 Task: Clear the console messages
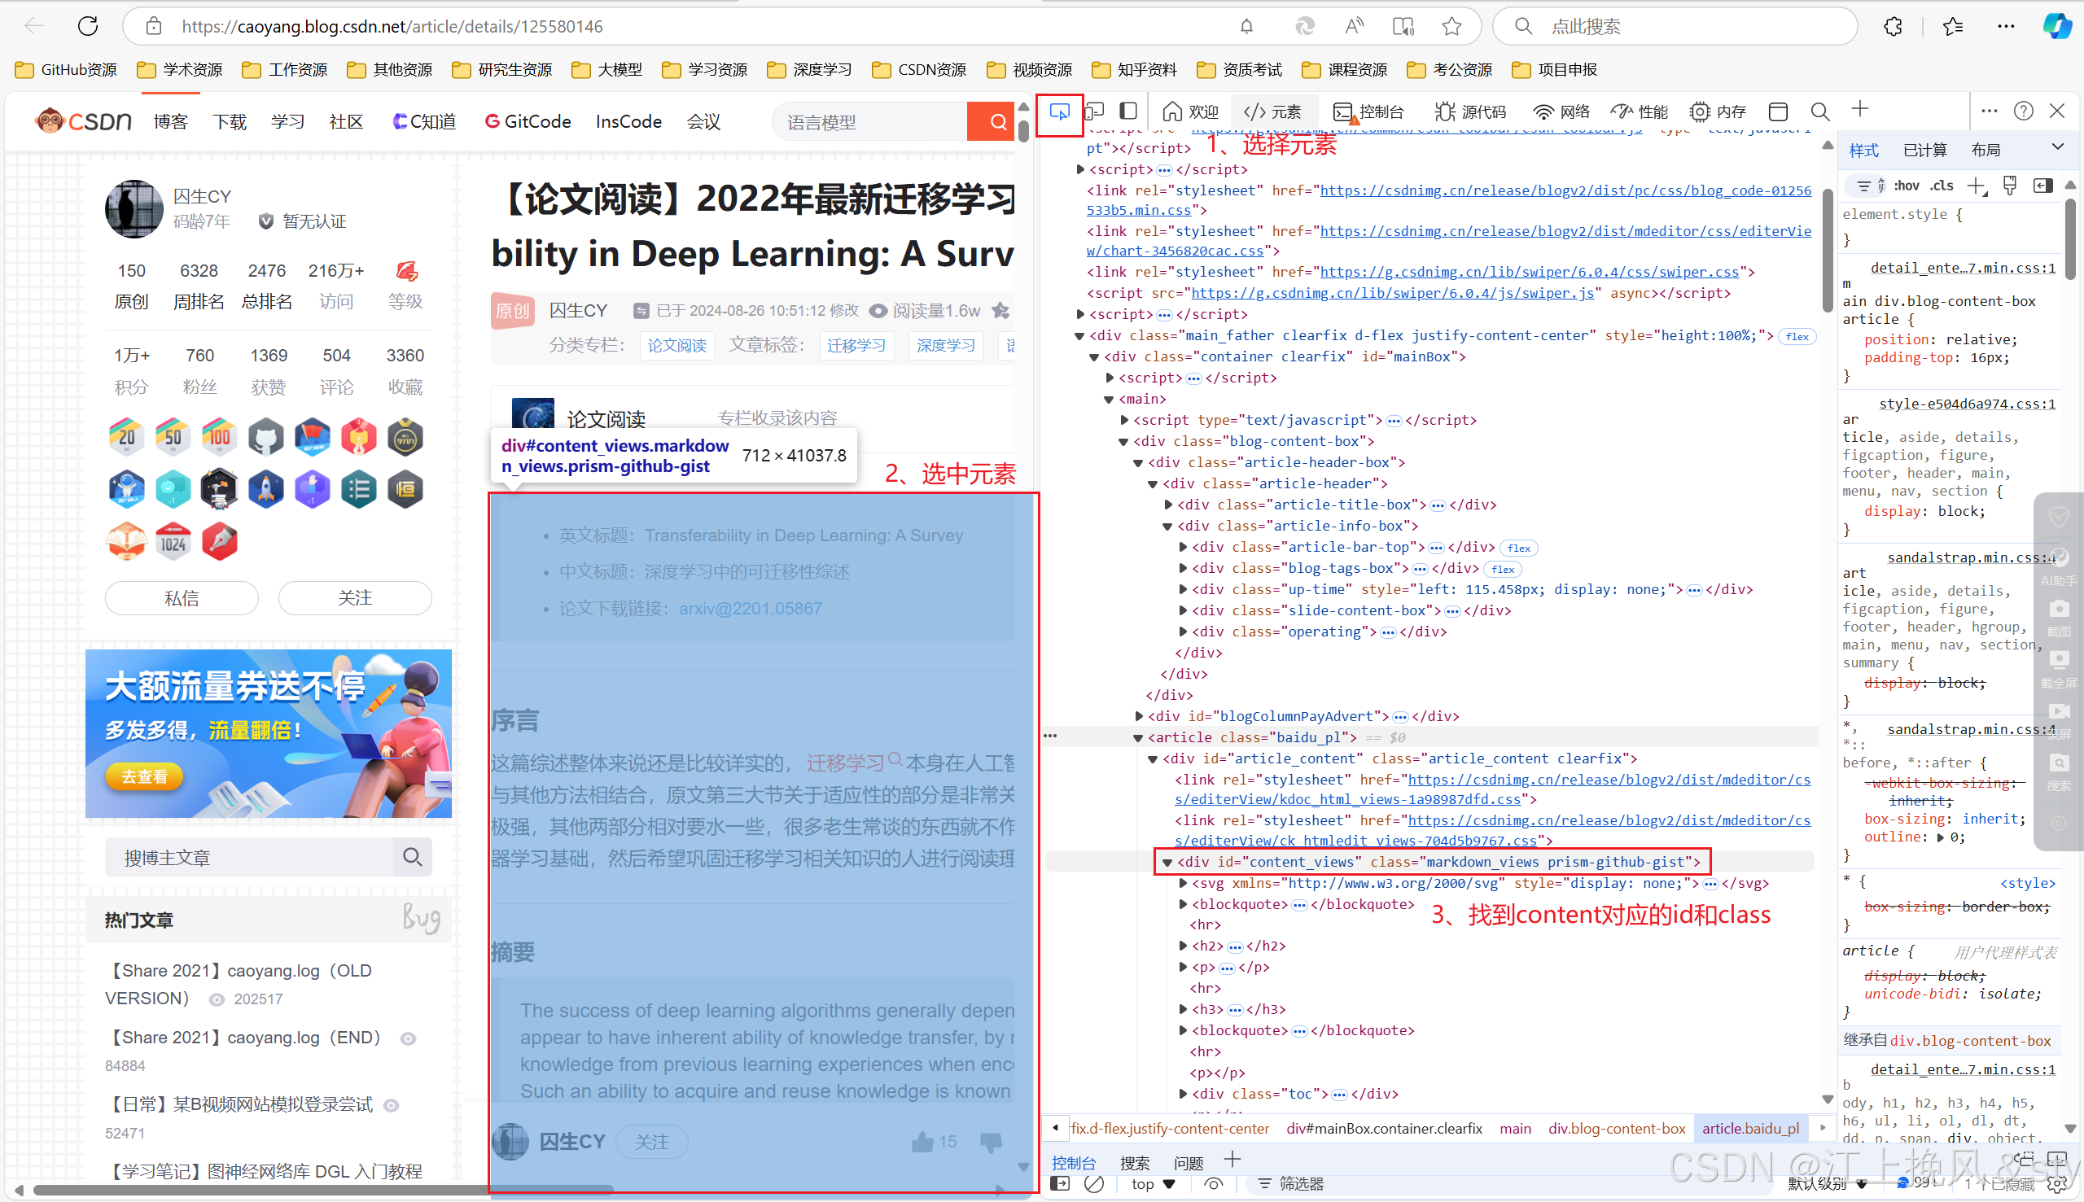(x=1095, y=1183)
